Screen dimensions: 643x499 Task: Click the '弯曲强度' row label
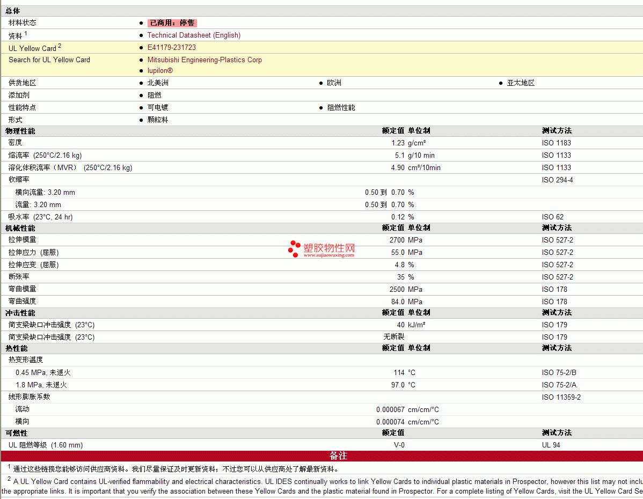tap(22, 302)
